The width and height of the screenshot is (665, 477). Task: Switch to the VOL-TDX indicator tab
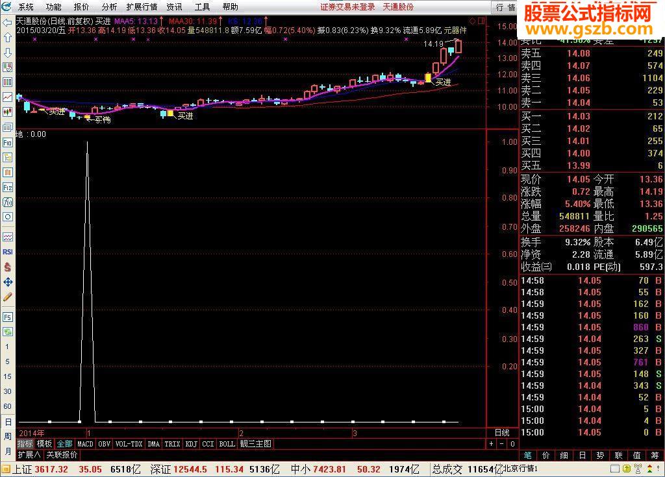tap(129, 444)
